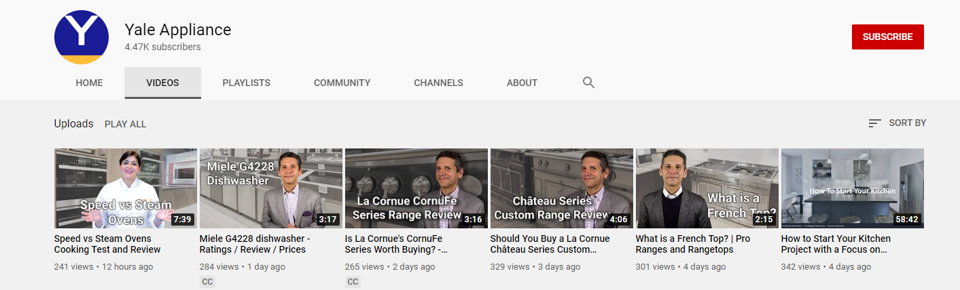Click the How To Start Your Kitchen thumbnail
960x290 pixels.
pyautogui.click(x=853, y=188)
